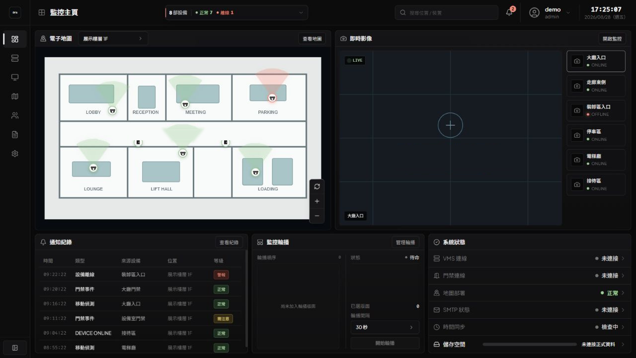Select the 大廳入口 camera card

596,61
